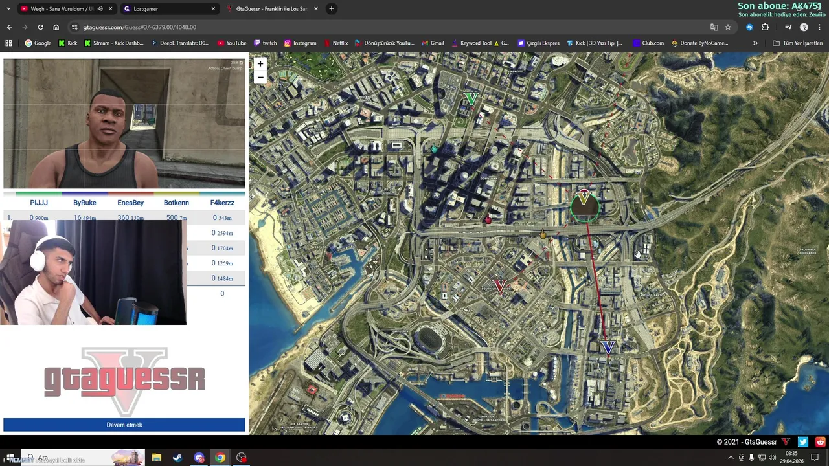The width and height of the screenshot is (829, 466).
Task: Click the blue V marker near the port
Action: pos(608,348)
